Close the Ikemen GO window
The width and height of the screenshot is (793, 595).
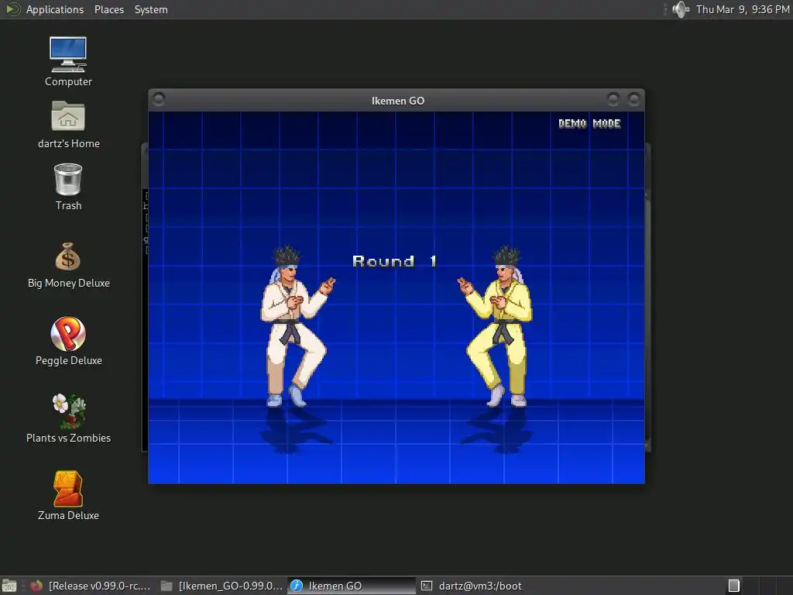tap(633, 99)
